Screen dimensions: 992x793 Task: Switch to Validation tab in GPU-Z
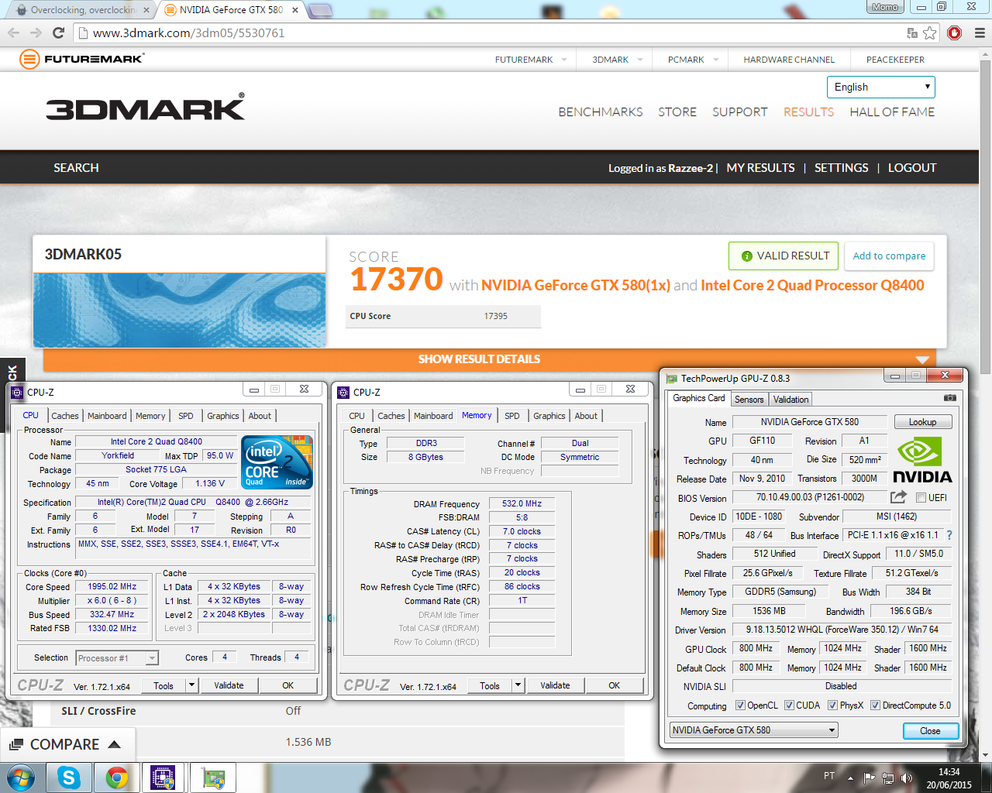790,400
